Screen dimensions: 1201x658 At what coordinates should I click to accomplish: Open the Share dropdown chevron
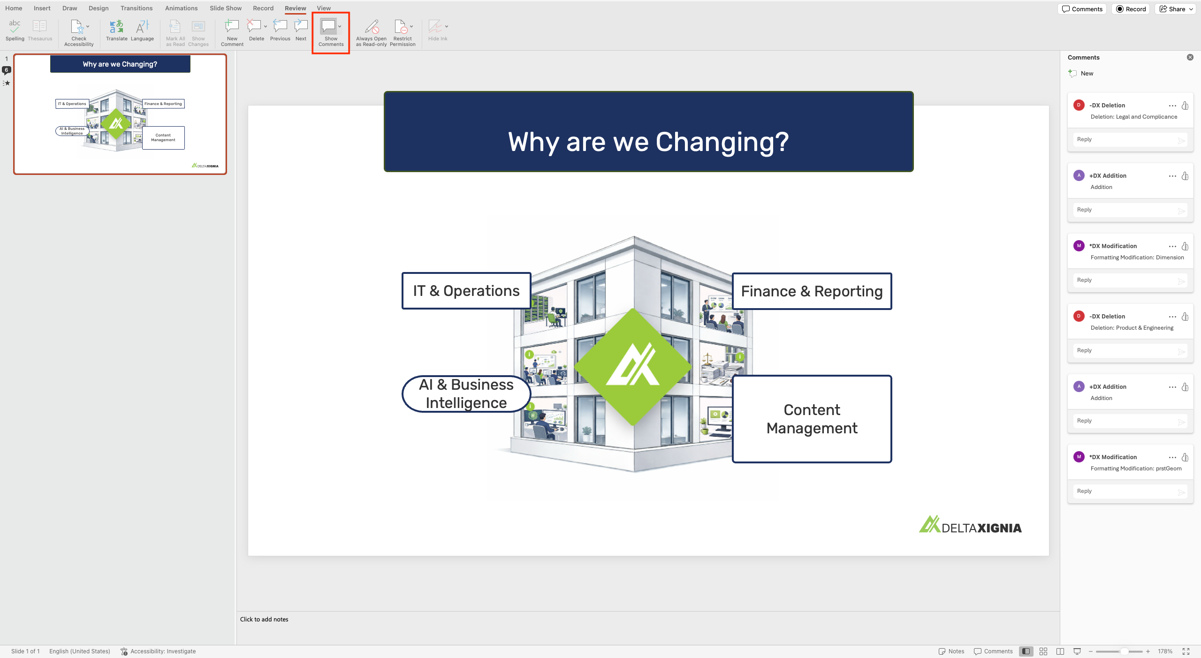[x=1191, y=9]
